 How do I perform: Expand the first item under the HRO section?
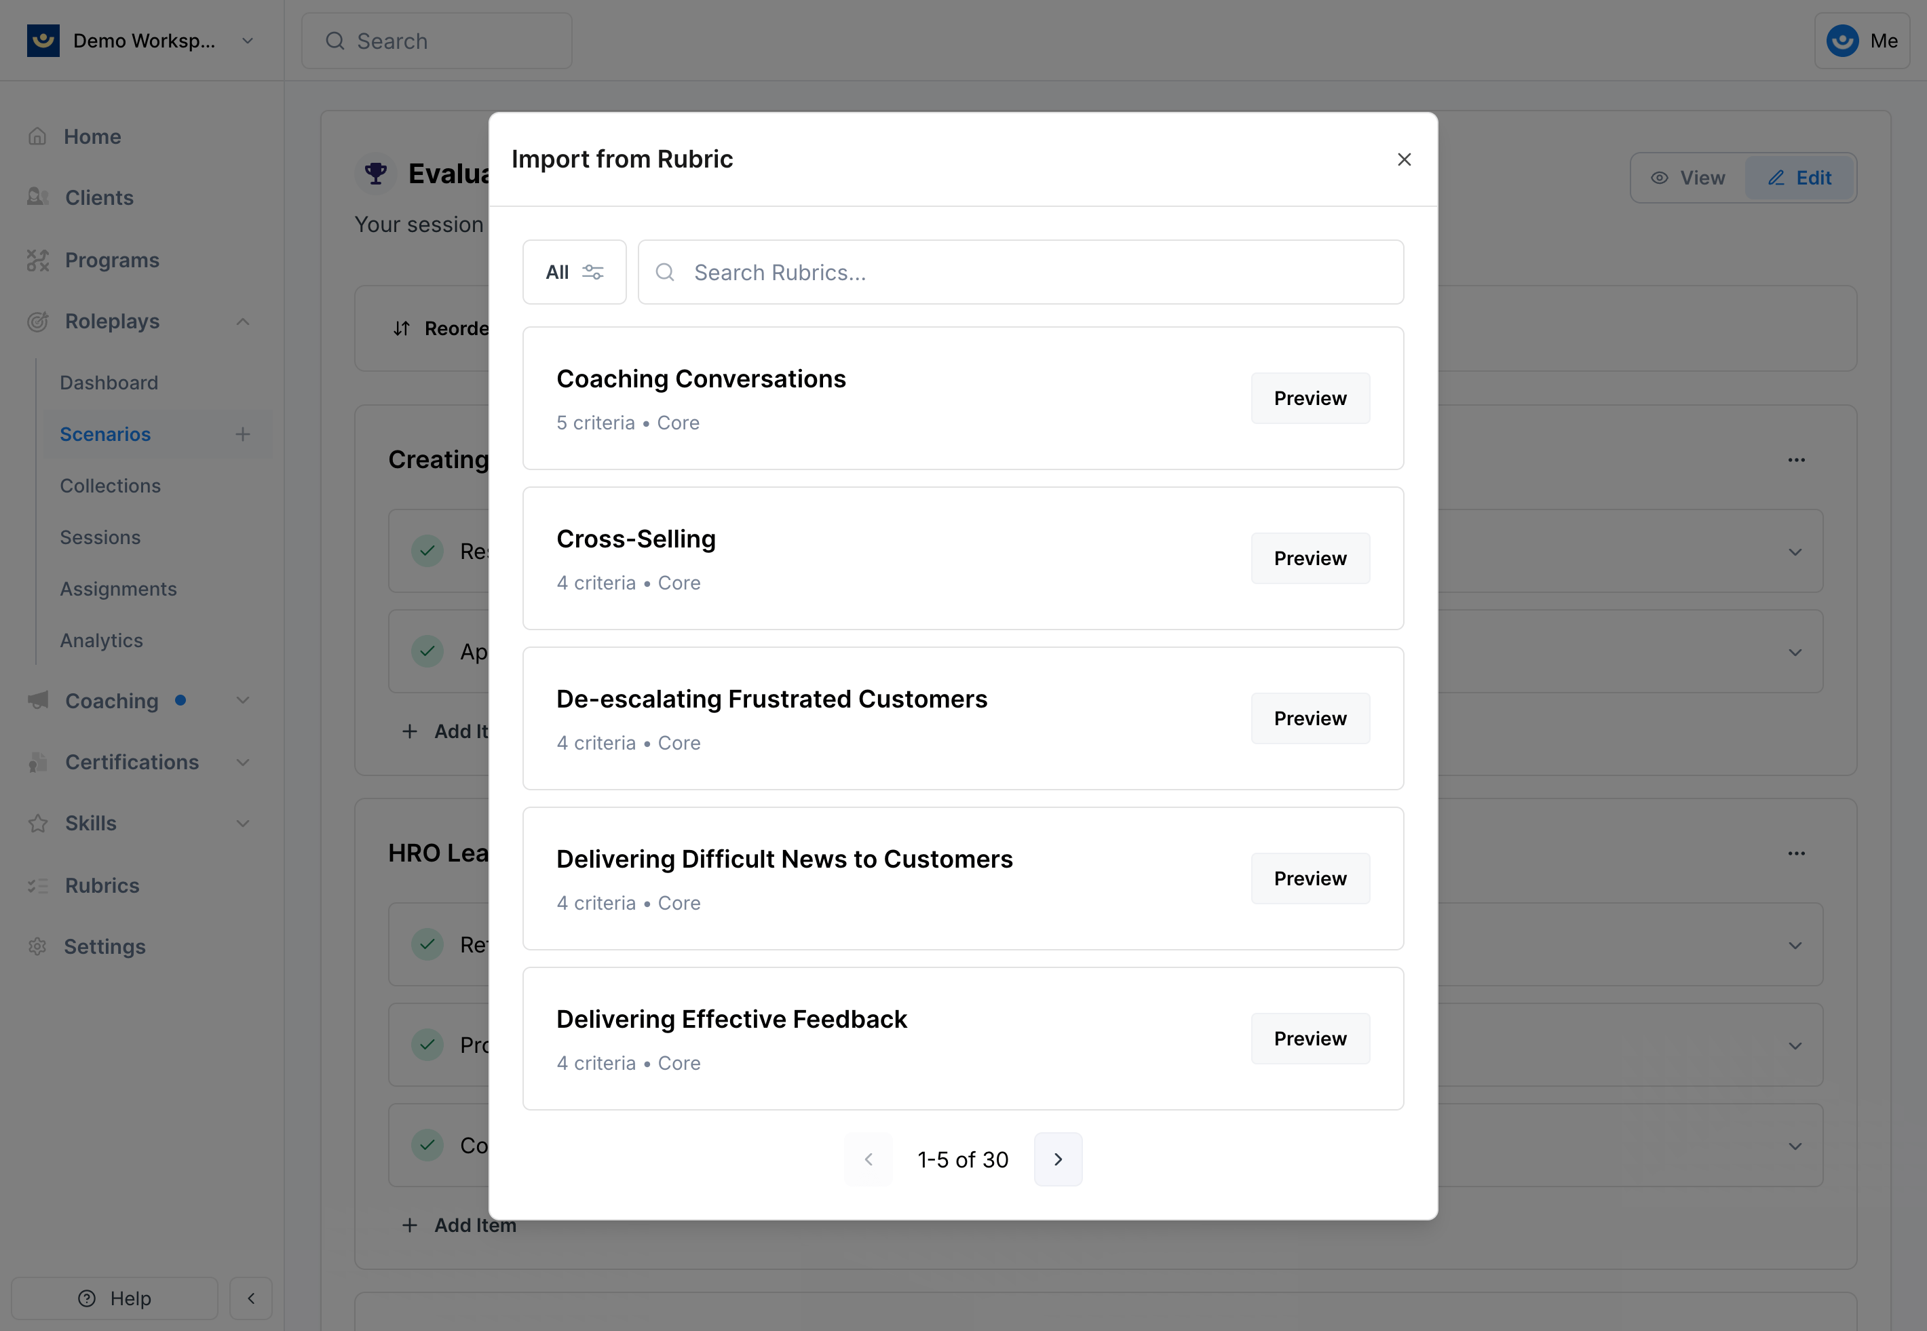[1795, 946]
